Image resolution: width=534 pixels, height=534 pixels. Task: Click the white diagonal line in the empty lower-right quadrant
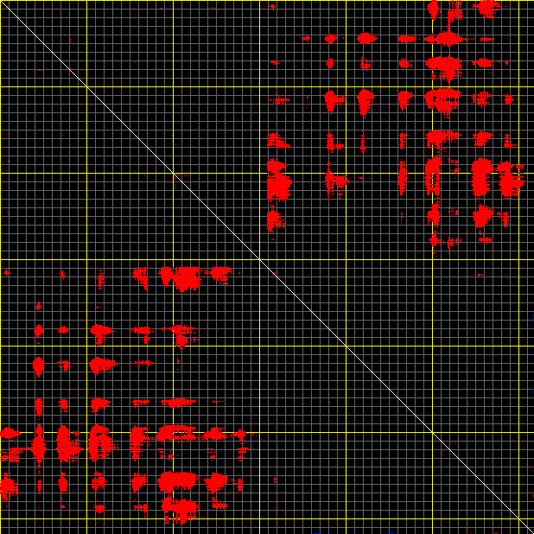click(389, 389)
